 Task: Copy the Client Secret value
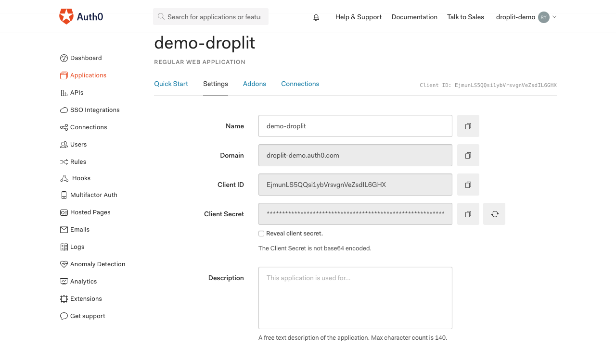click(468, 214)
